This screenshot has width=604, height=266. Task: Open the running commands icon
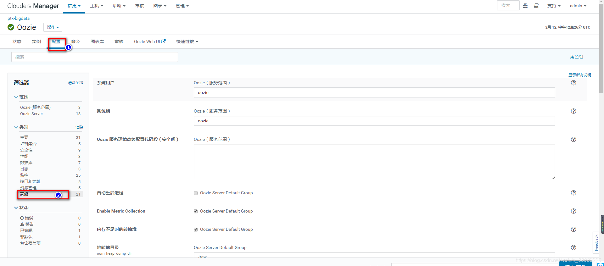click(536, 6)
